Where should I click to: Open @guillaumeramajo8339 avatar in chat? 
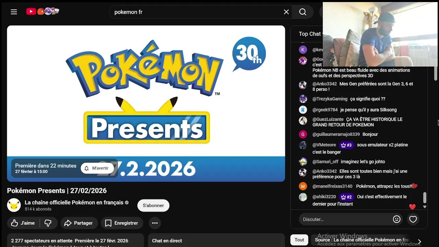(303, 134)
